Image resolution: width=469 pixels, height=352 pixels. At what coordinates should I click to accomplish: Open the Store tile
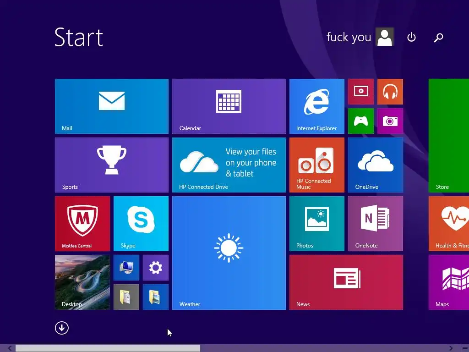pos(449,136)
